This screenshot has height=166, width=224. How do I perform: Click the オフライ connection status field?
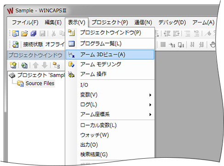click(x=55, y=44)
